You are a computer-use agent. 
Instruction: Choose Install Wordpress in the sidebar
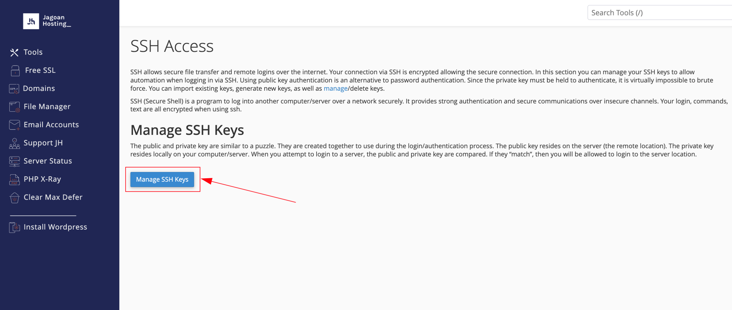point(55,227)
